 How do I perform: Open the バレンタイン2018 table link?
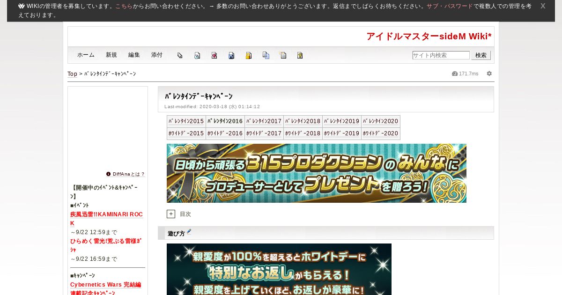tap(303, 121)
